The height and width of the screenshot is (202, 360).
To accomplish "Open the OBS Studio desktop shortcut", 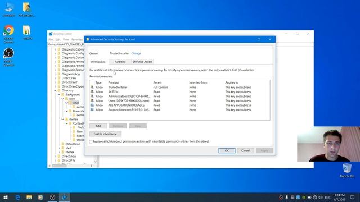I will tap(9, 53).
